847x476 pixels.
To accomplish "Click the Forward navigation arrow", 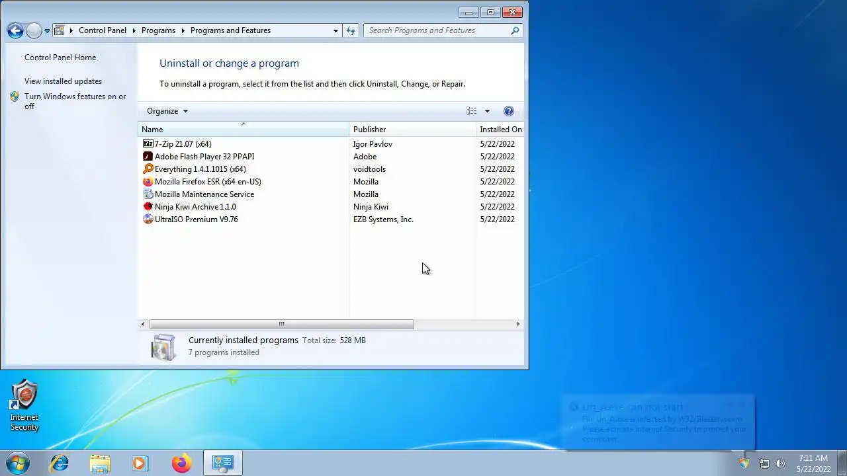I will 34,30.
